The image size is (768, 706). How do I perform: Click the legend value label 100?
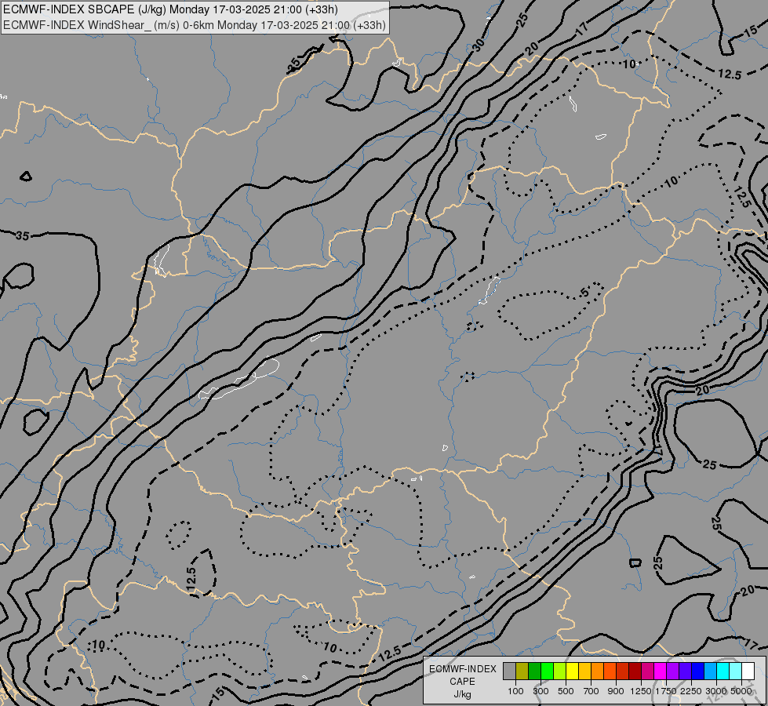pos(515,691)
